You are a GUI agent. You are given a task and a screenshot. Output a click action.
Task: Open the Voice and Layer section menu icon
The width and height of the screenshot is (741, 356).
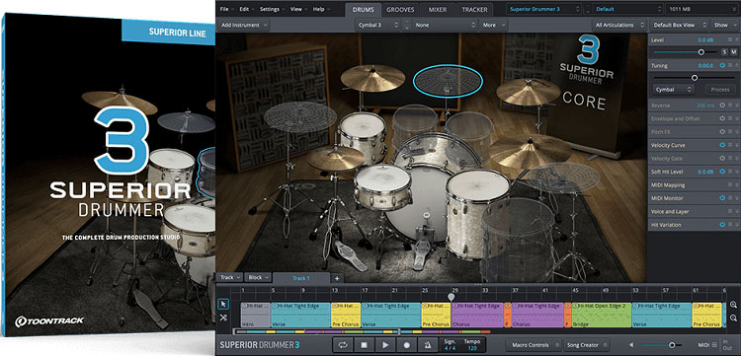tap(730, 212)
